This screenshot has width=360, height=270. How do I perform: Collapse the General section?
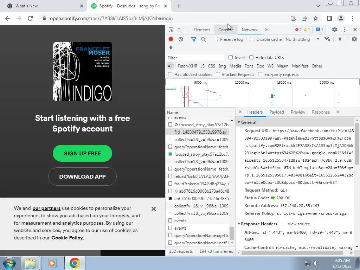[239, 122]
